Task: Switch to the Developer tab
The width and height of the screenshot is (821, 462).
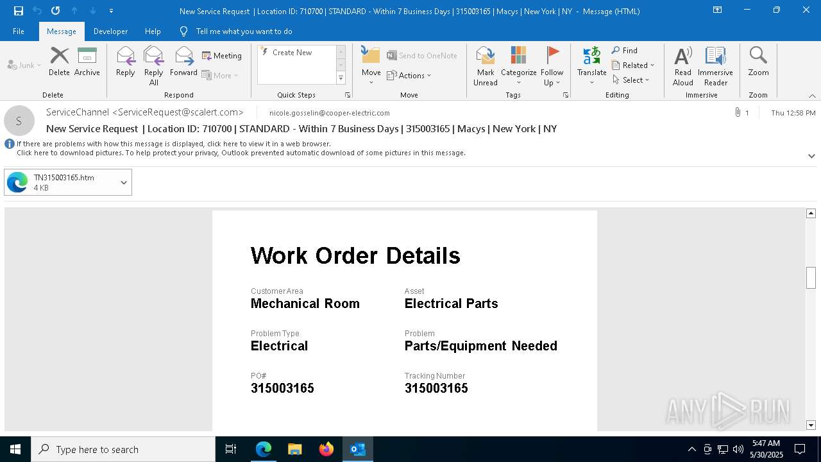Action: click(x=110, y=31)
